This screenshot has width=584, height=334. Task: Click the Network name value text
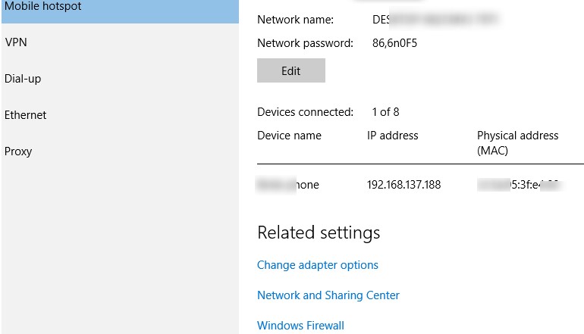pos(435,19)
